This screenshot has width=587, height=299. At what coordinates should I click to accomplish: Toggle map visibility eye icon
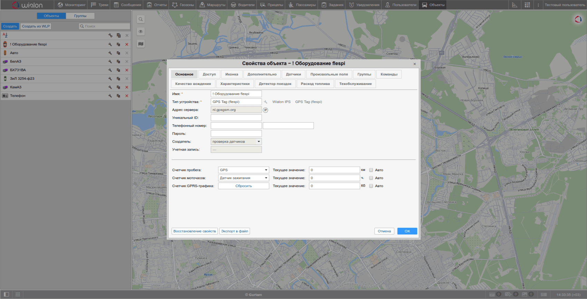click(141, 31)
